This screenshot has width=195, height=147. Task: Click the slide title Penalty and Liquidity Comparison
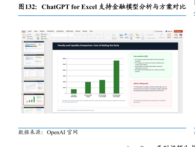coord(88,45)
